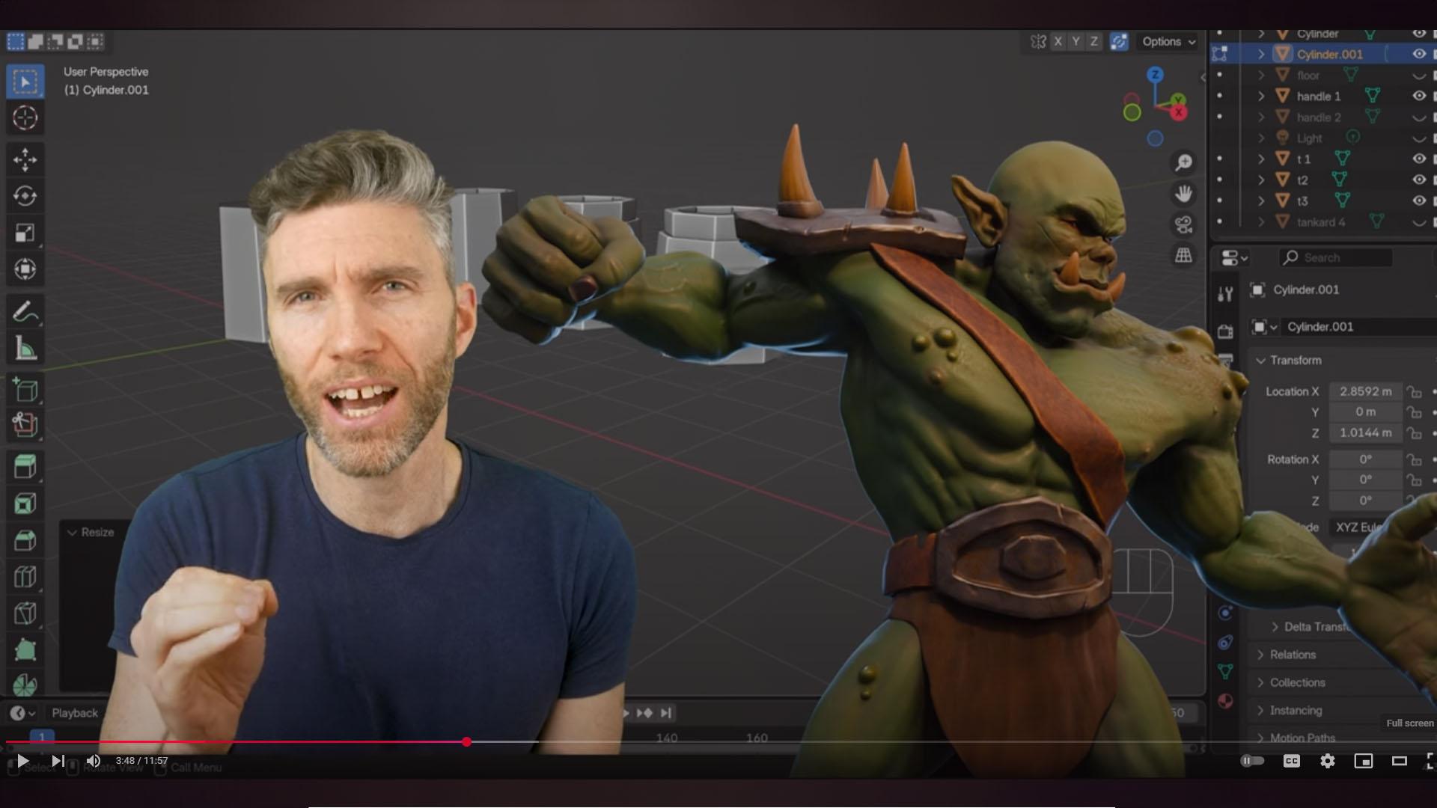This screenshot has width=1437, height=808.
Task: Switch perspective/orthographic grid icon
Action: tap(1183, 255)
